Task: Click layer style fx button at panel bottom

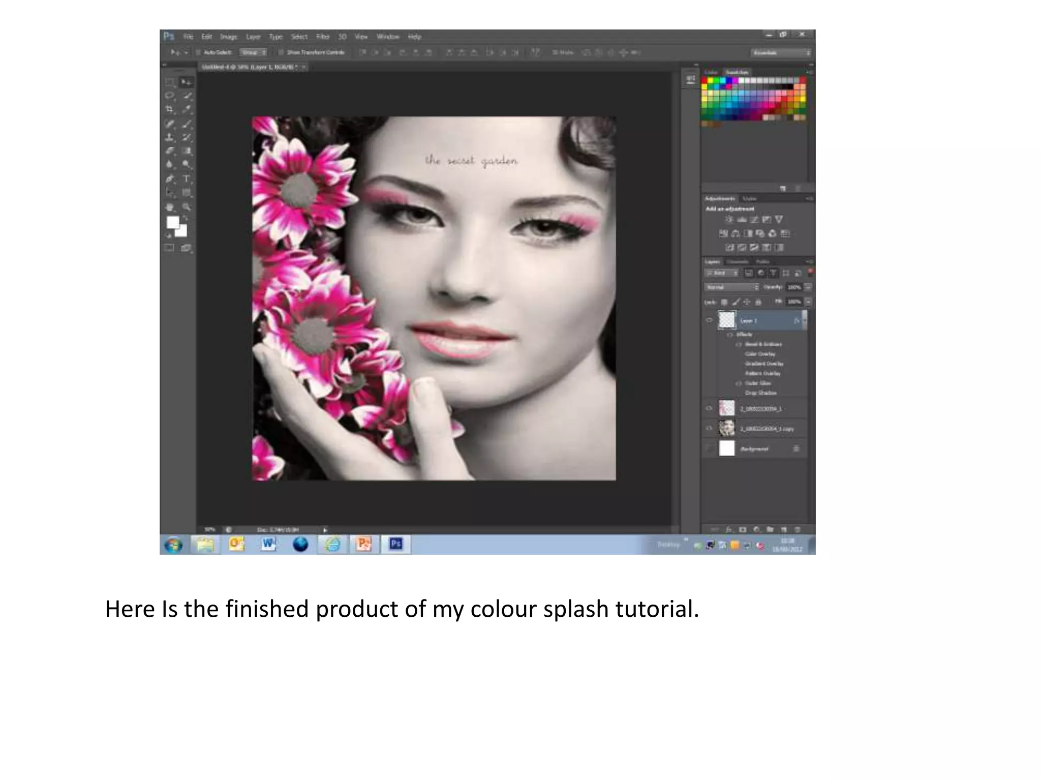Action: (x=728, y=530)
